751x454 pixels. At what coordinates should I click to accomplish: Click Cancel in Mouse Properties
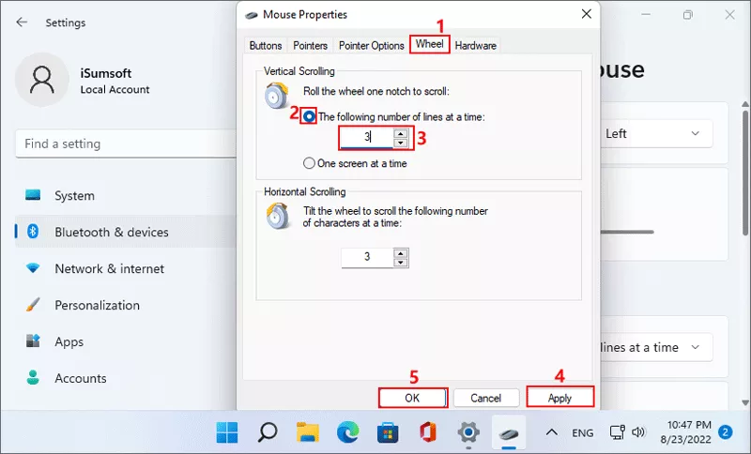coord(485,398)
